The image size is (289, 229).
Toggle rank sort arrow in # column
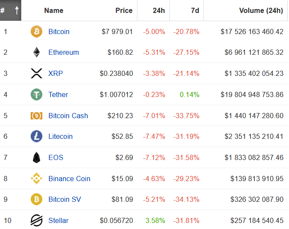pos(17,10)
